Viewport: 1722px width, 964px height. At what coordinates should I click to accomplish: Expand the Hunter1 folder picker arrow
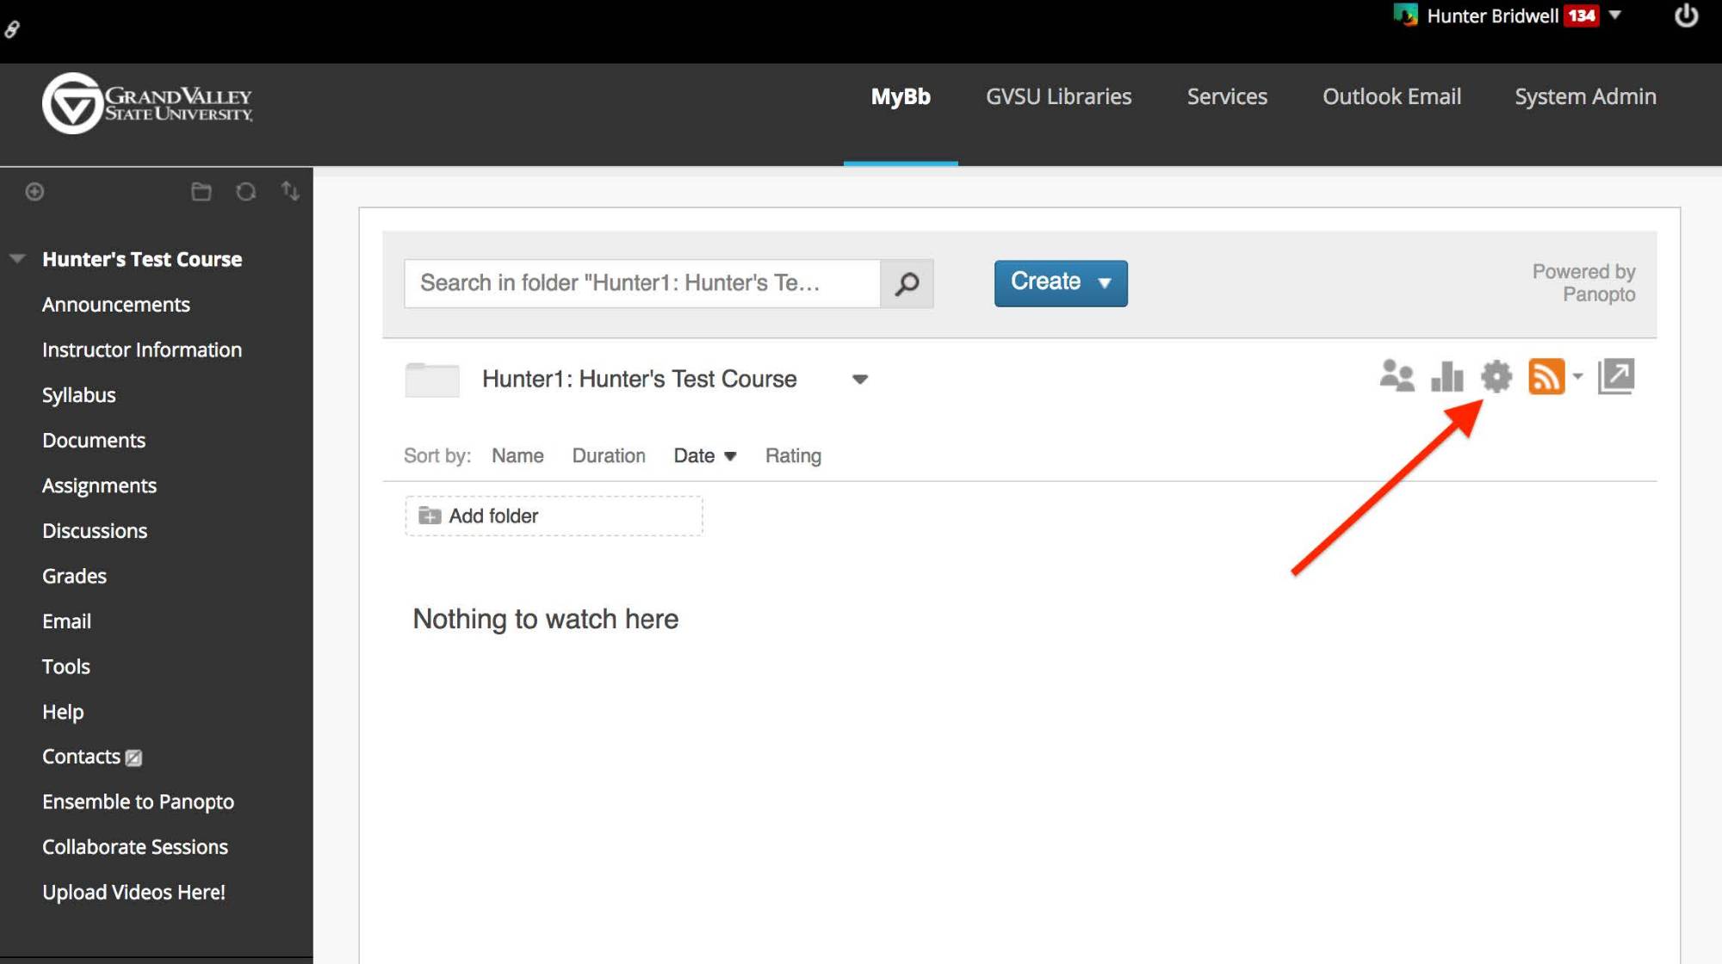click(x=859, y=380)
